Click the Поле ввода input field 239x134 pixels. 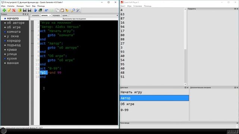(x=178, y=126)
